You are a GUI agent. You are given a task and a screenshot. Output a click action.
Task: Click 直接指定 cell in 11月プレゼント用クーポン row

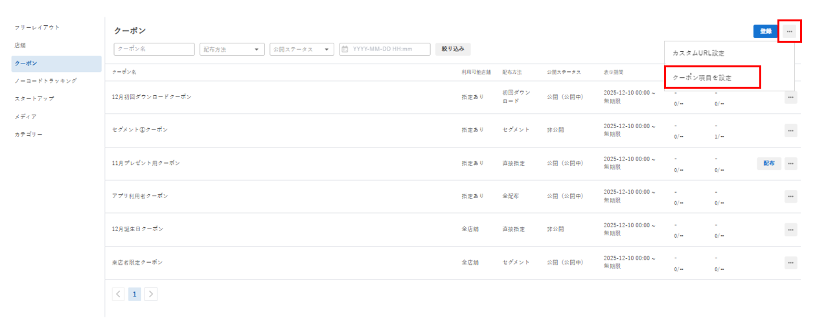(513, 163)
